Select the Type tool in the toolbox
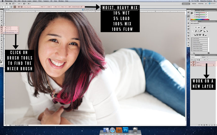The height and width of the screenshot is (135, 217). point(2,45)
